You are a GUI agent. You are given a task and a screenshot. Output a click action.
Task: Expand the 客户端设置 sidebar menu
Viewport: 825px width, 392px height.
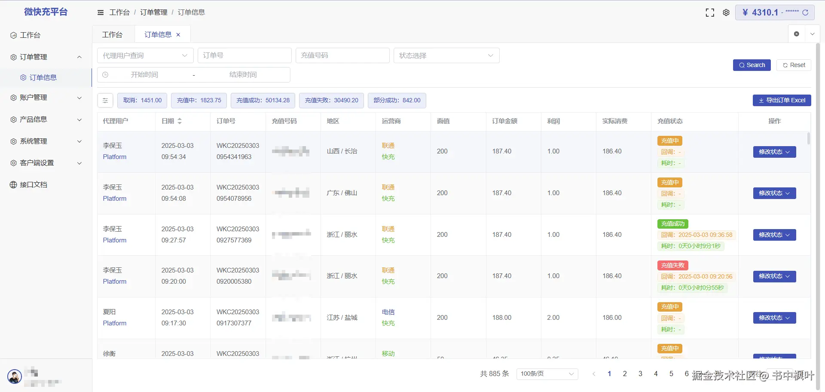tap(46, 163)
